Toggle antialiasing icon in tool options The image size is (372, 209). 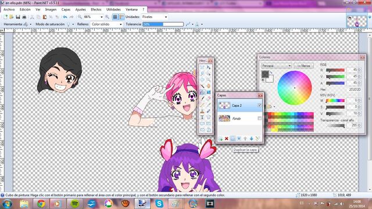(188, 24)
